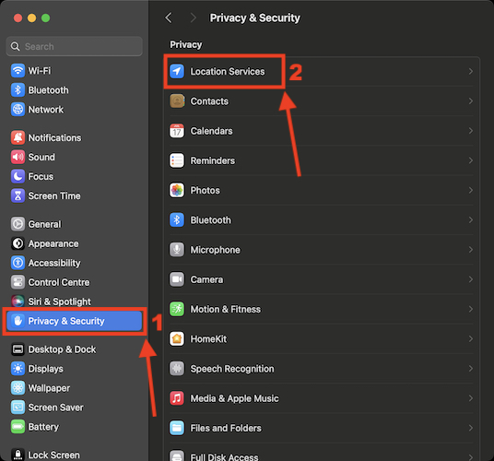The height and width of the screenshot is (461, 494).
Task: Click the Search settings field
Action: pyautogui.click(x=75, y=46)
